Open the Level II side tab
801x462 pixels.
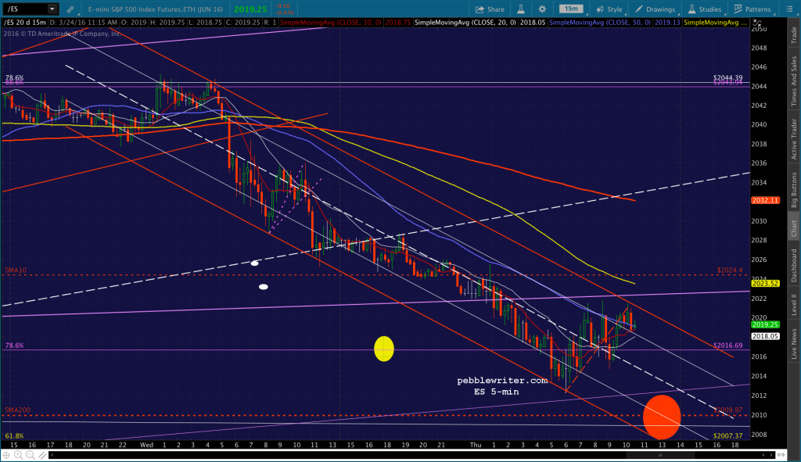[x=794, y=305]
